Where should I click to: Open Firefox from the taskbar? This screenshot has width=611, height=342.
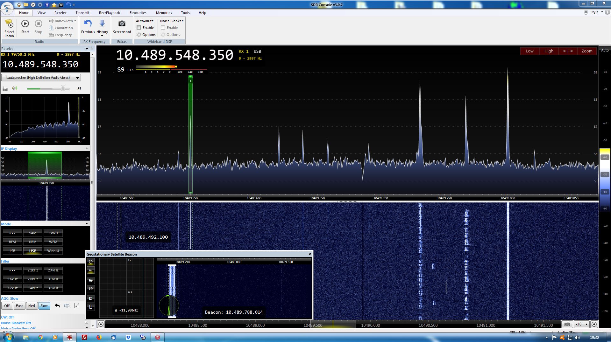[99, 337]
